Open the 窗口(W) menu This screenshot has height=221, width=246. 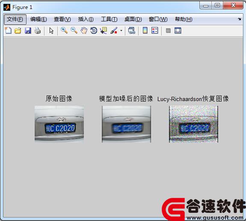click(158, 19)
